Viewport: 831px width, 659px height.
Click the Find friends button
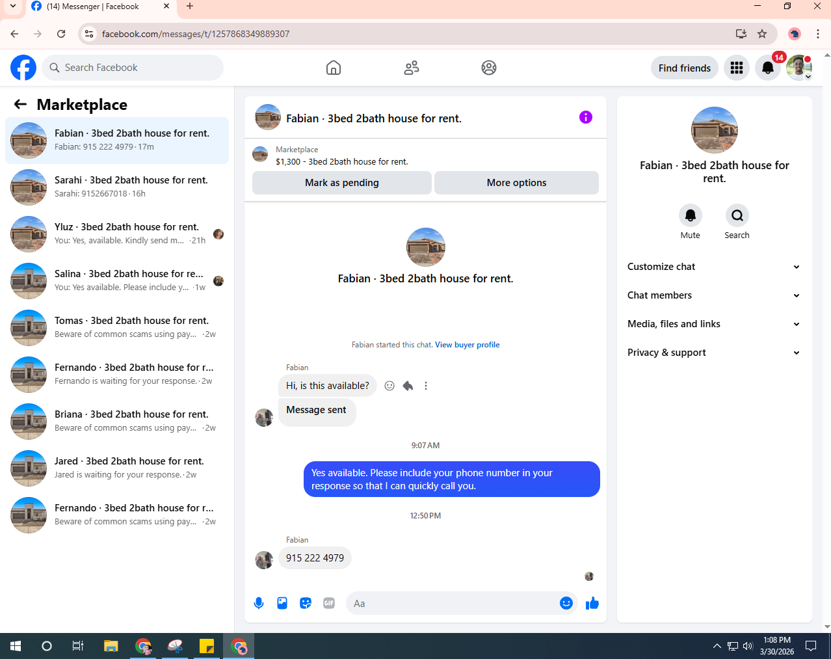(685, 68)
